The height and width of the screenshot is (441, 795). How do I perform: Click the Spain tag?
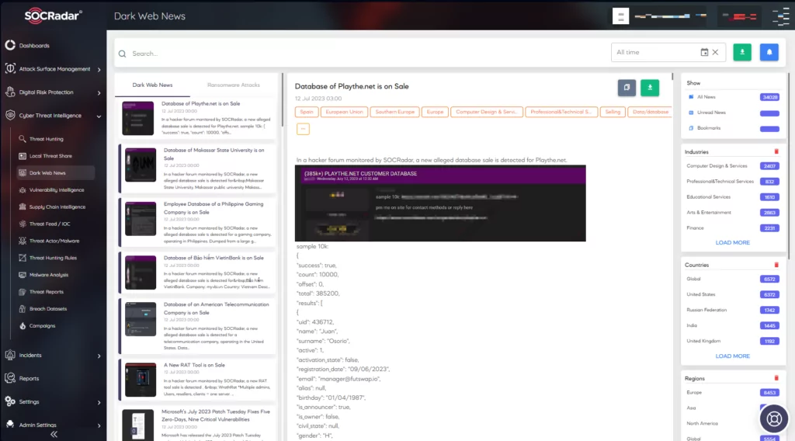coord(307,112)
